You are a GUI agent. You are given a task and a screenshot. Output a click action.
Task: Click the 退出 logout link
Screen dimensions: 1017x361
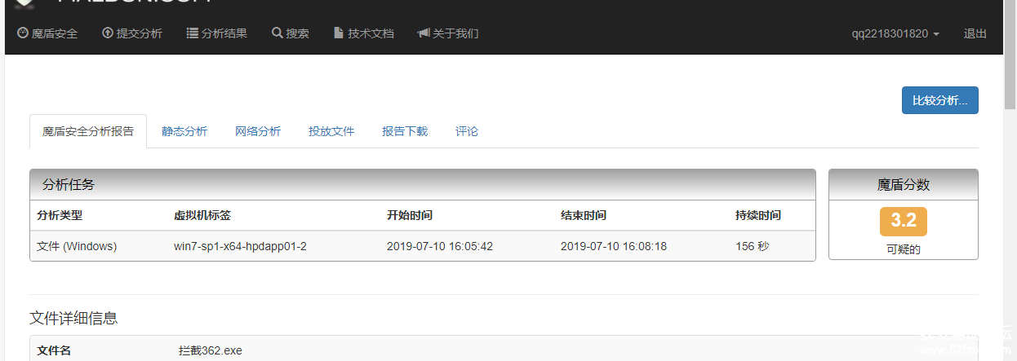[x=975, y=33]
